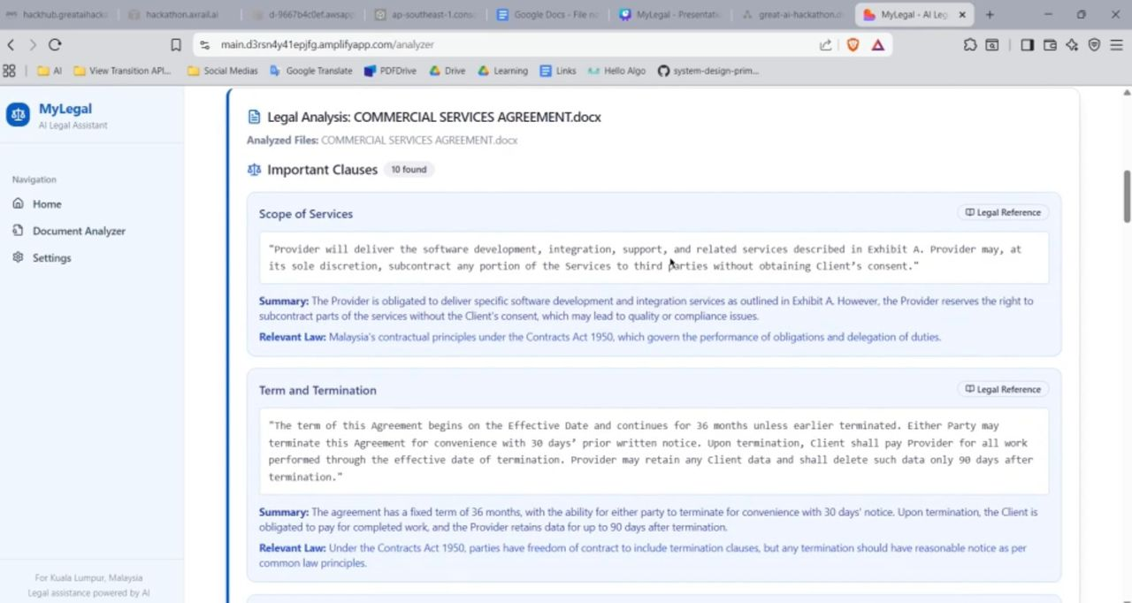Image resolution: width=1132 pixels, height=603 pixels.
Task: Open the Social Medias bookmarks folder
Action: (223, 71)
